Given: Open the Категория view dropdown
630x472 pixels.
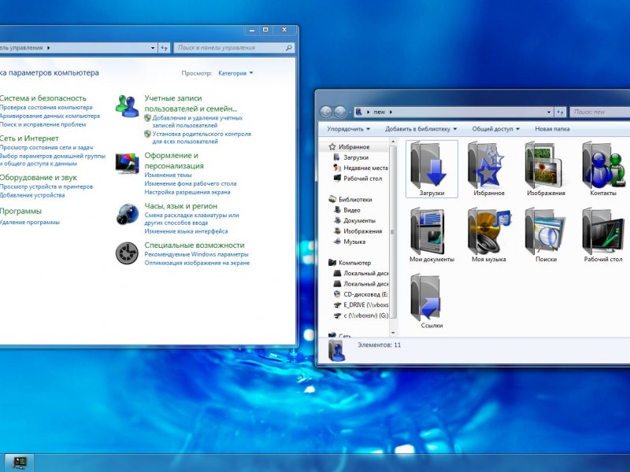Looking at the screenshot, I should tap(235, 73).
